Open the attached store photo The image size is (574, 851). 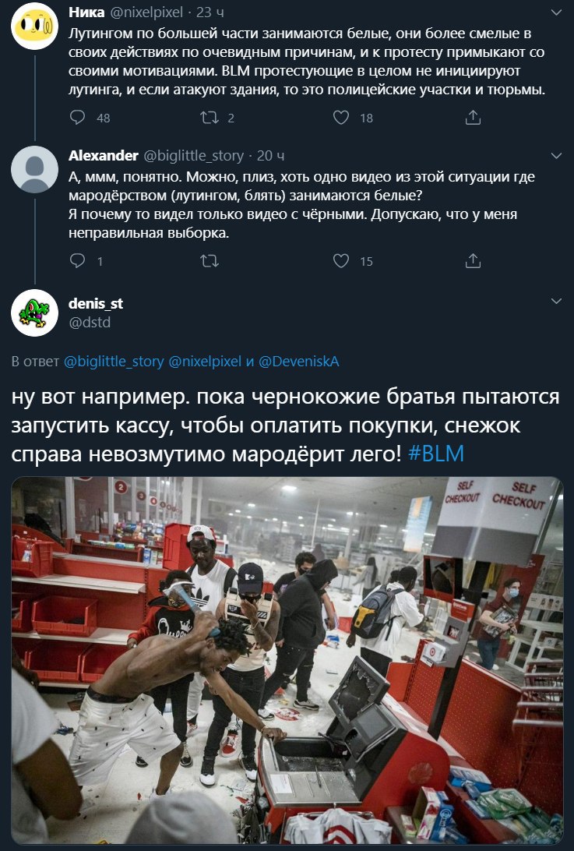click(287, 659)
